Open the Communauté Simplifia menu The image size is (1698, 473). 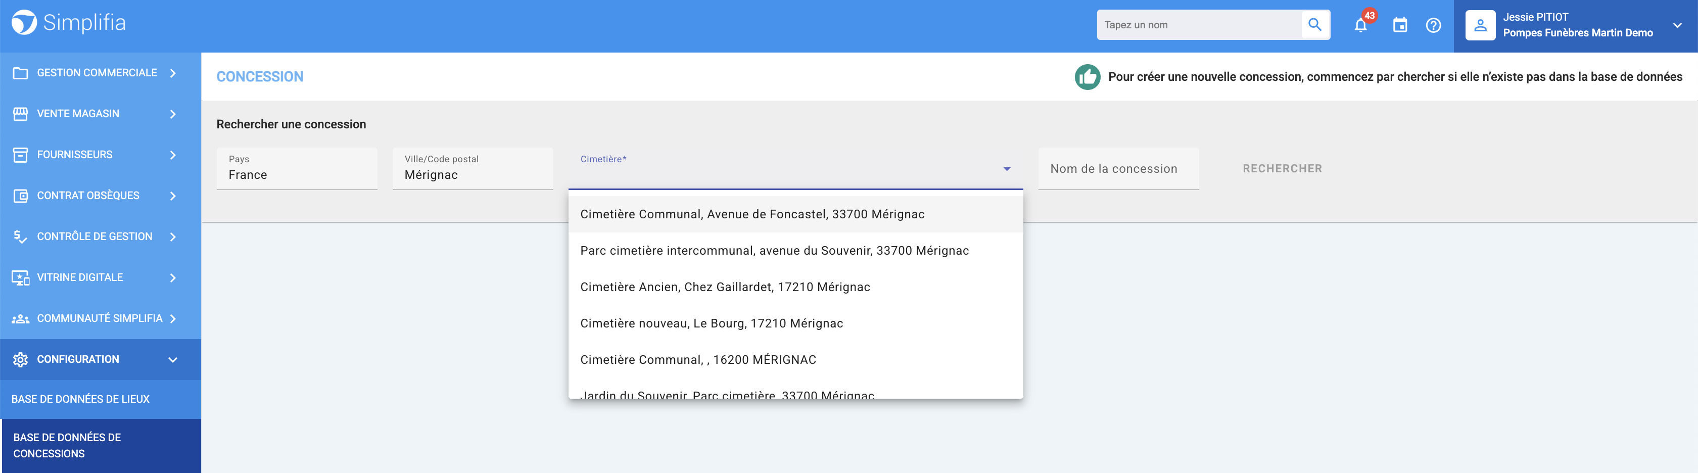(100, 319)
